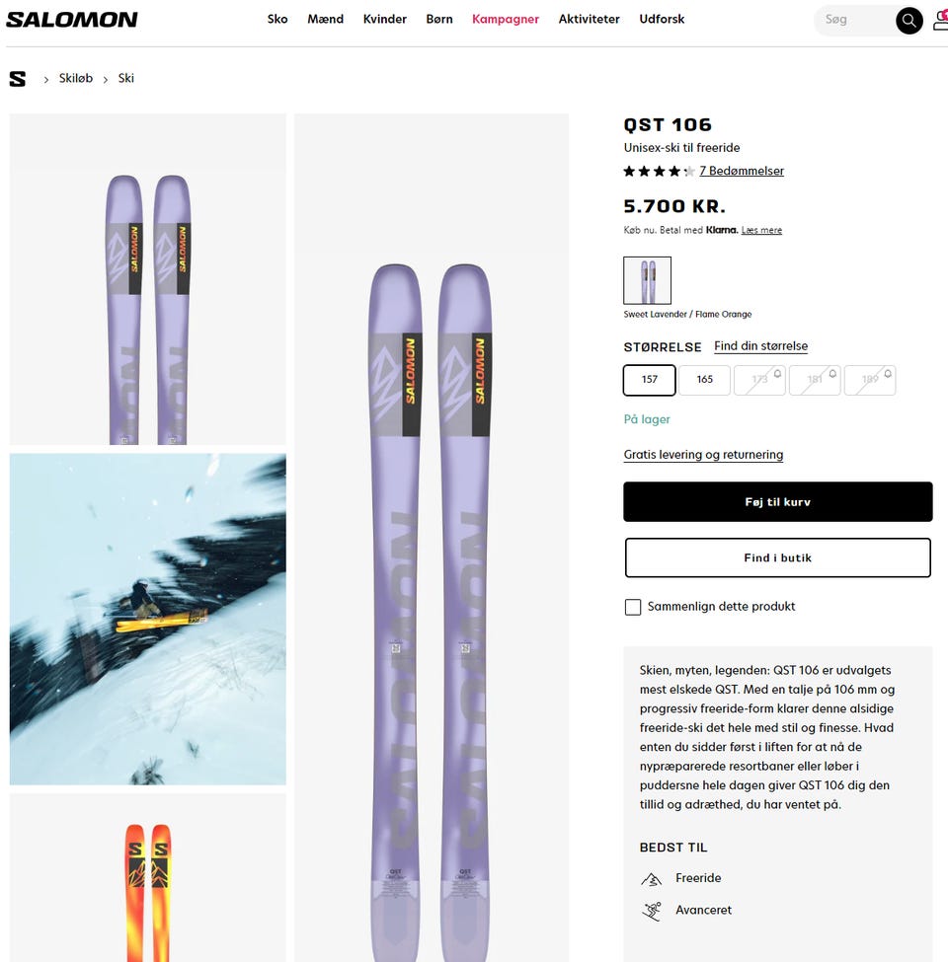Open the 7 Bedømmelser reviews link

[x=742, y=171]
